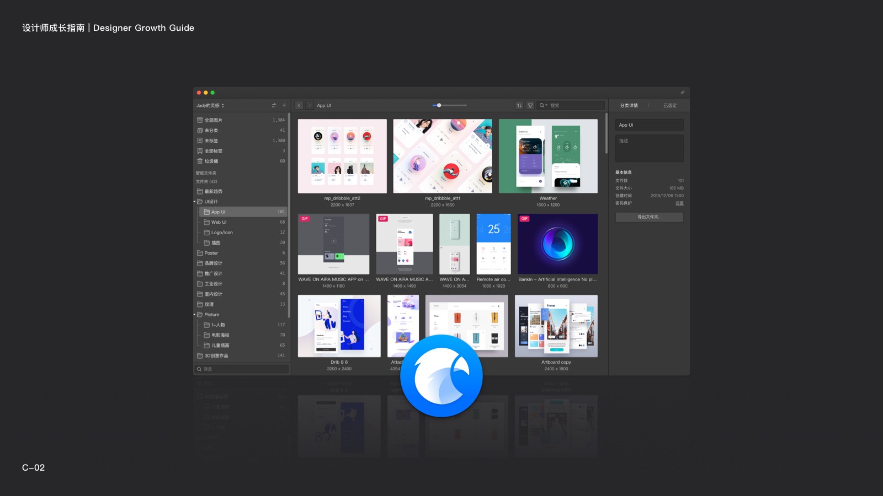This screenshot has height=496, width=883.
Task: Open the 未分类 uncategorized item
Action: point(211,131)
